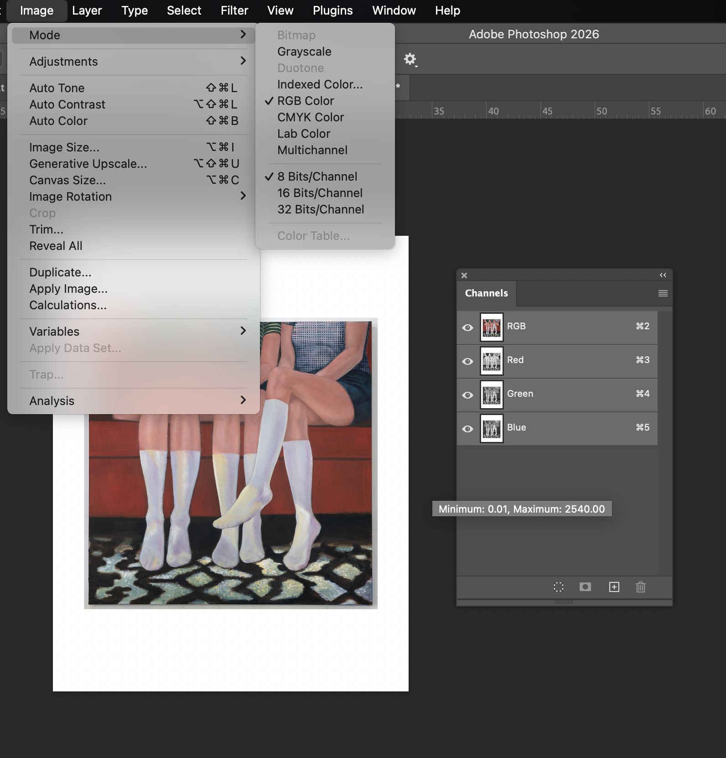Apply Auto Tone command
The image size is (726, 758).
(x=134, y=88)
